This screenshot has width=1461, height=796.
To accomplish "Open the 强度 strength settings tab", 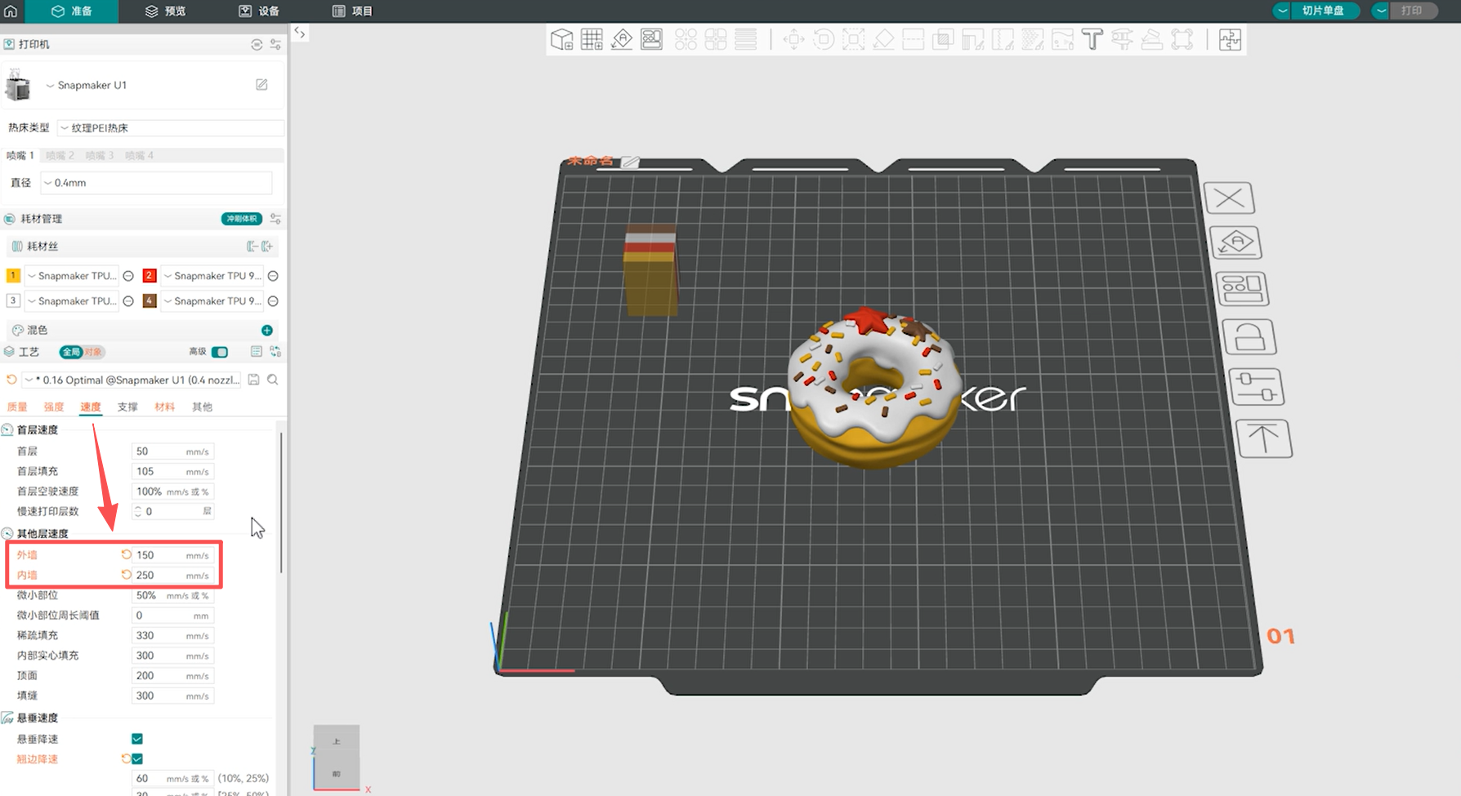I will 54,407.
